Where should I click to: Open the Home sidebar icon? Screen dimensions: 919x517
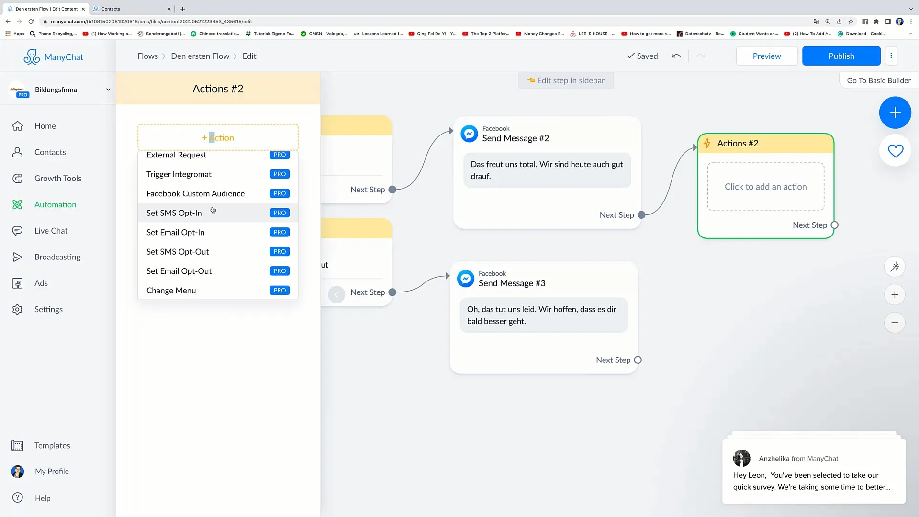[17, 126]
